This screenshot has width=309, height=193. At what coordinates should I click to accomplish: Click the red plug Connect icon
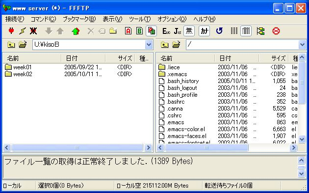11,31
